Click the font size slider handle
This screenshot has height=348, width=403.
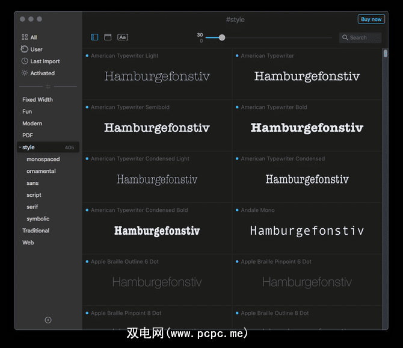coord(222,37)
